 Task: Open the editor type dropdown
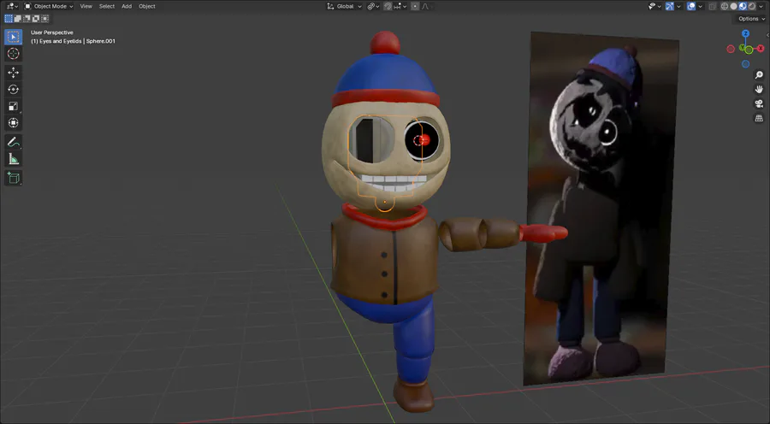(x=13, y=6)
